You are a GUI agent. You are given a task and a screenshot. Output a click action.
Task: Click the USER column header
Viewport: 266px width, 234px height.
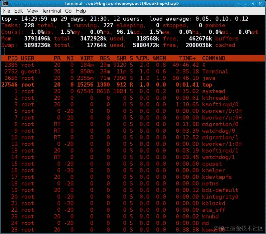coord(28,58)
